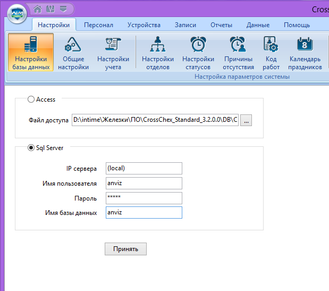Open Общие настройки ribbon button
Image resolution: width=329 pixels, height=291 pixels.
(x=73, y=52)
